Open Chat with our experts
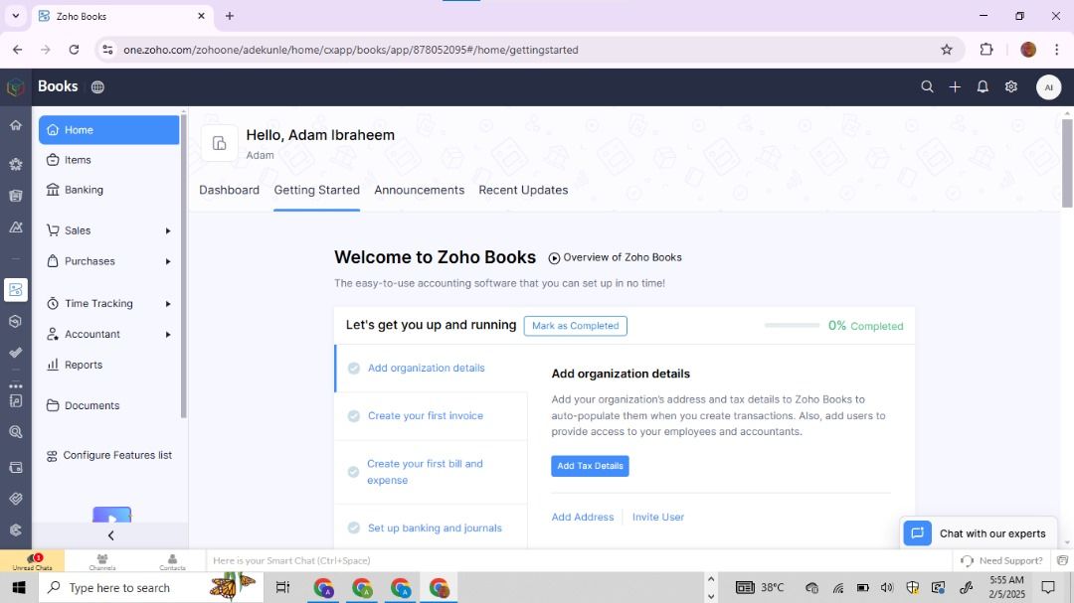 [979, 533]
